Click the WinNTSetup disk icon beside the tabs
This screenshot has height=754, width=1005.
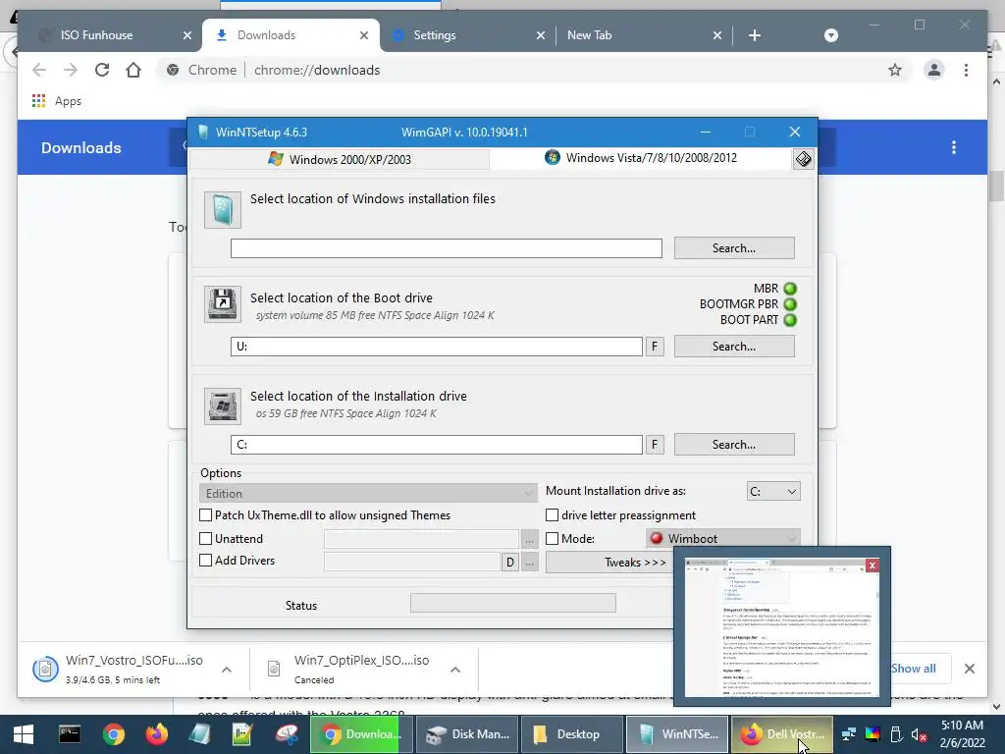[803, 158]
